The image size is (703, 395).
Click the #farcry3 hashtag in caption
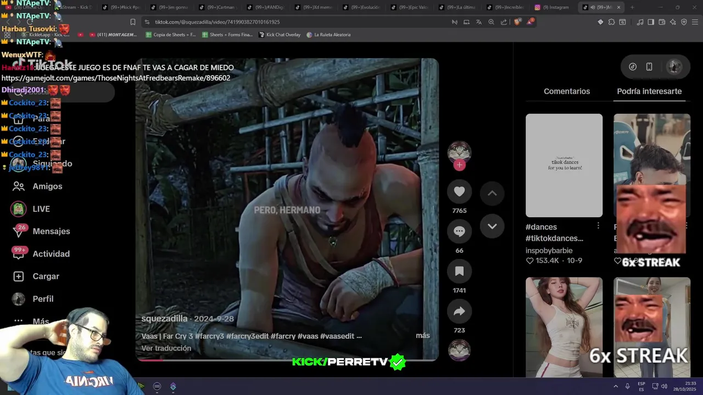coord(209,336)
